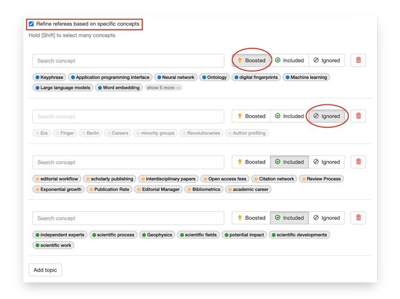This screenshot has height=299, width=400.
Task: Set Era/Finger topic row to Boosted
Action: pyautogui.click(x=251, y=116)
